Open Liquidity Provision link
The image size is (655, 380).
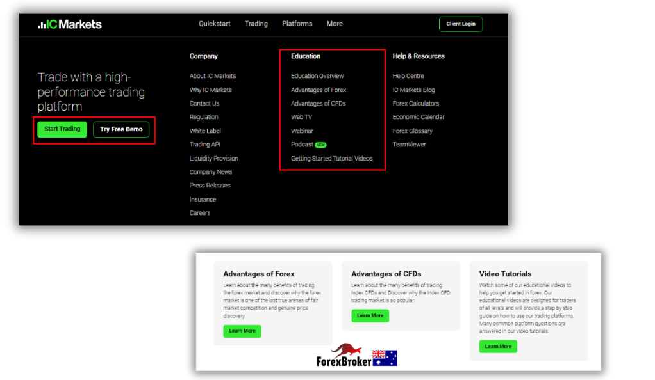coord(214,158)
